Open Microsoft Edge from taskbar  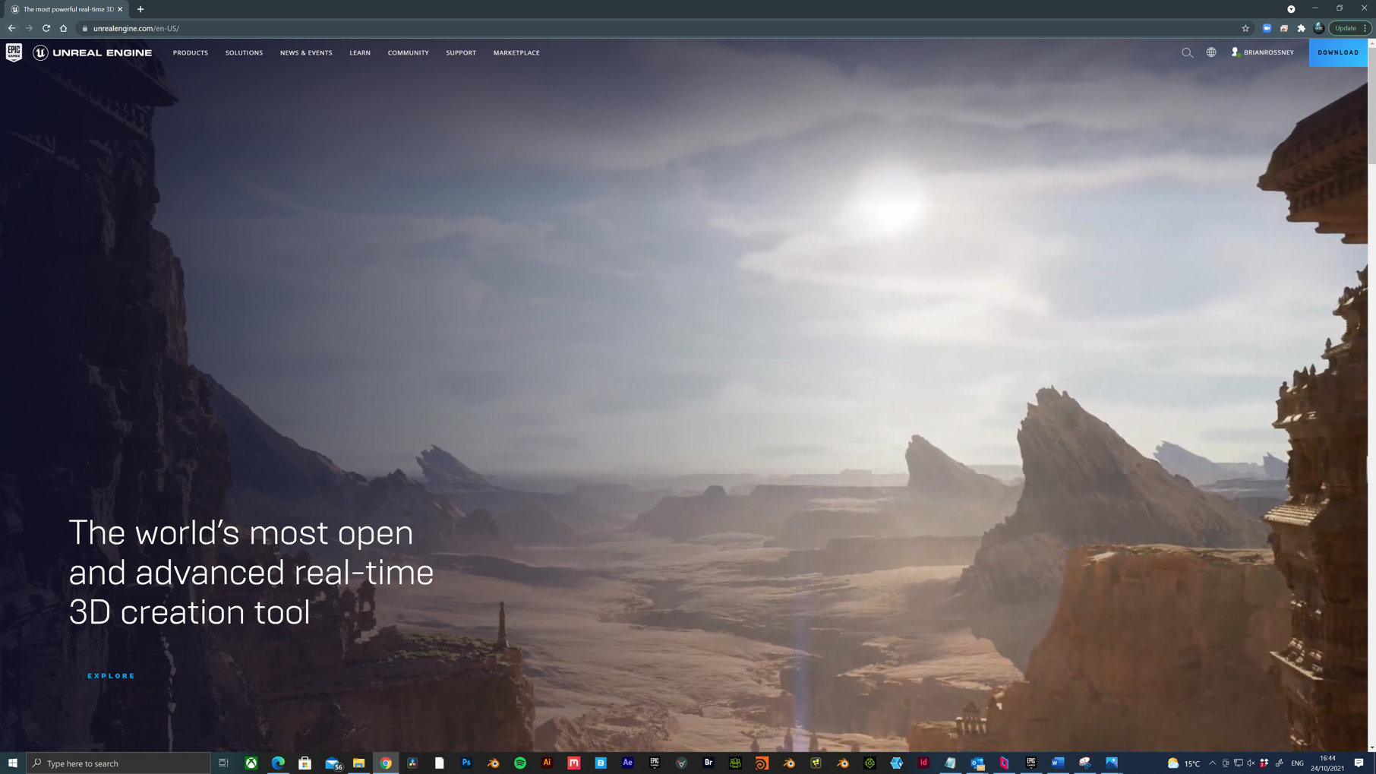(x=278, y=763)
